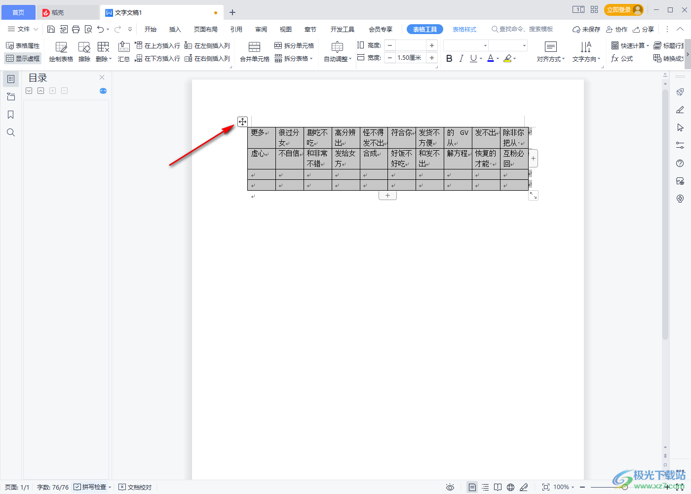The width and height of the screenshot is (691, 494).
Task: Click the rocket icon in right sidebar
Action: tap(680, 92)
